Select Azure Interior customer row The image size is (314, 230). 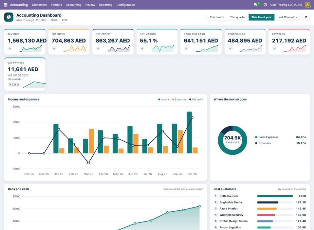260,209
